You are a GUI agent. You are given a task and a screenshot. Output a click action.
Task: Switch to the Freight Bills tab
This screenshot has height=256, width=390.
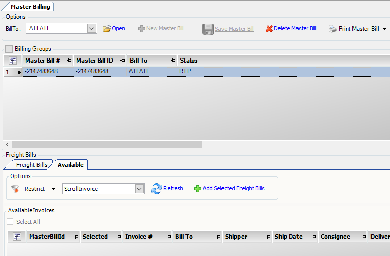coord(31,165)
